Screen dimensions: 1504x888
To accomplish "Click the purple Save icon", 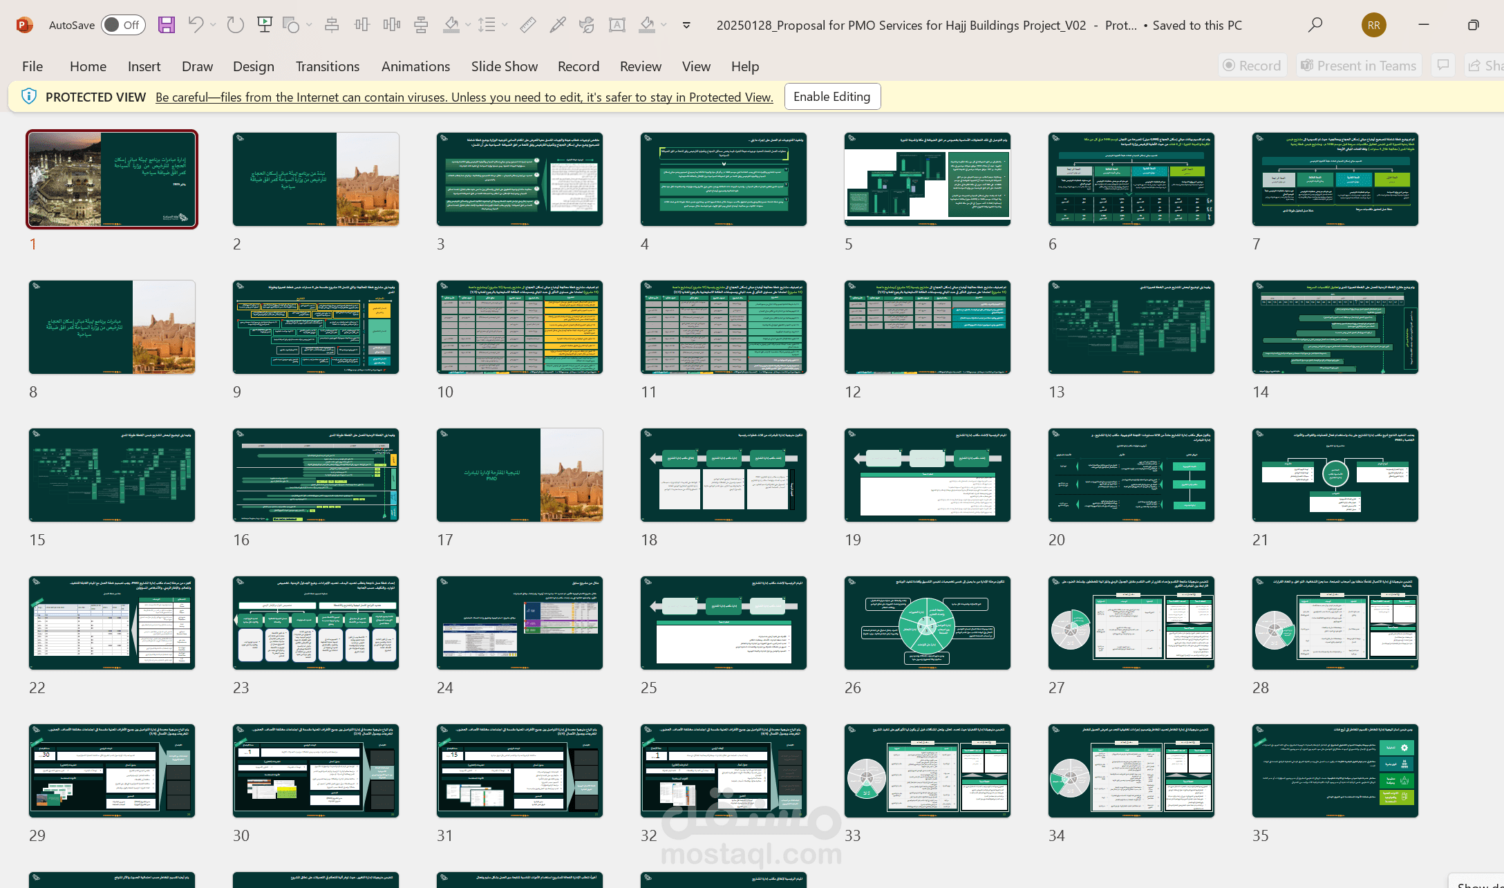I will (167, 25).
